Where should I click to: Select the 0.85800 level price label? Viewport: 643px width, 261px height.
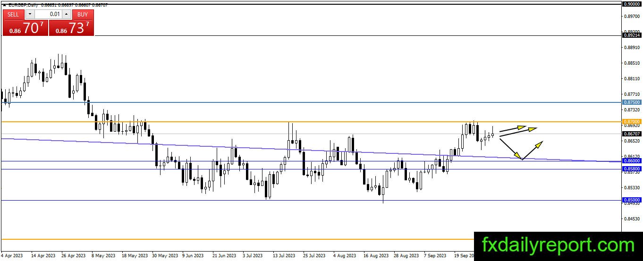point(632,168)
